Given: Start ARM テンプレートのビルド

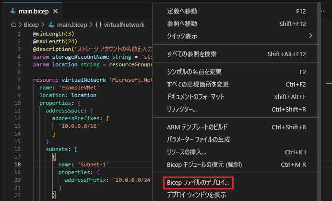Looking at the screenshot, I should pyautogui.click(x=197, y=127).
